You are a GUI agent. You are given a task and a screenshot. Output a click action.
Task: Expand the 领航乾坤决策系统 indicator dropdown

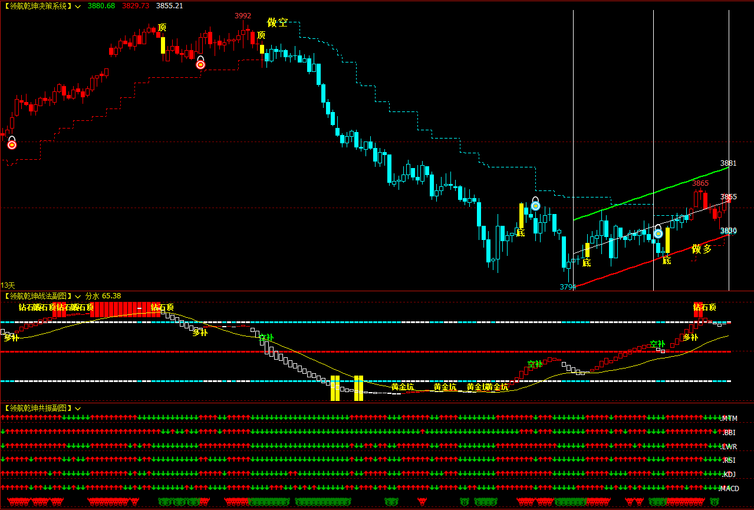(x=78, y=6)
